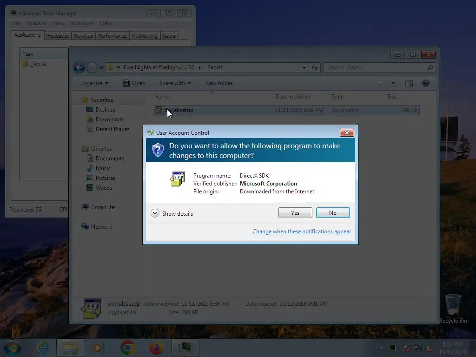The height and width of the screenshot is (357, 476).
Task: Click the muted volume icon in system tray
Action: pos(429,348)
